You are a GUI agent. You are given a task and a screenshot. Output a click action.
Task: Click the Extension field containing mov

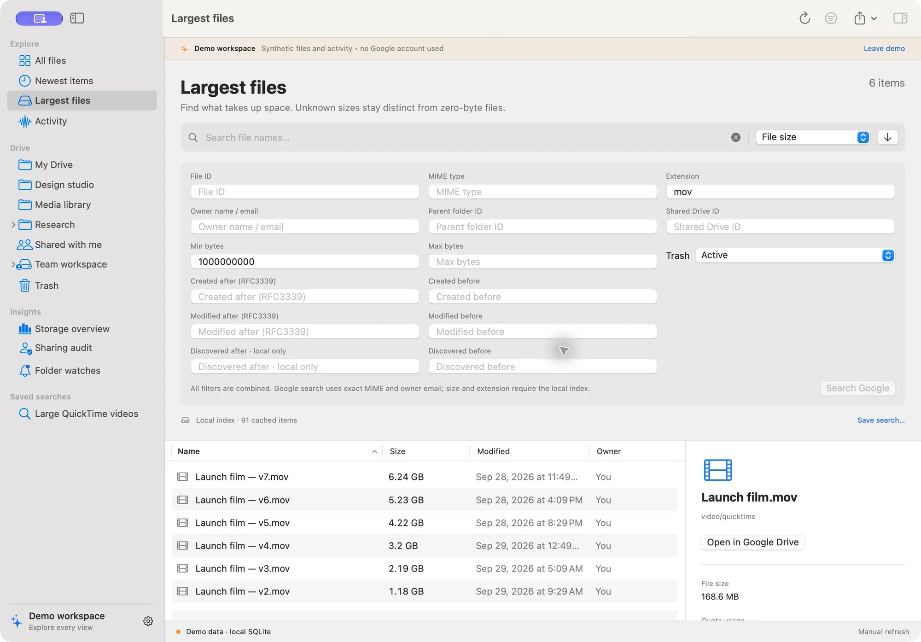pyautogui.click(x=780, y=192)
